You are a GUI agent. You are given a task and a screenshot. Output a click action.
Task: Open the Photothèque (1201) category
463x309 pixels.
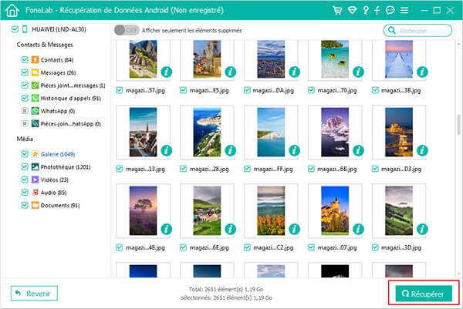point(66,167)
